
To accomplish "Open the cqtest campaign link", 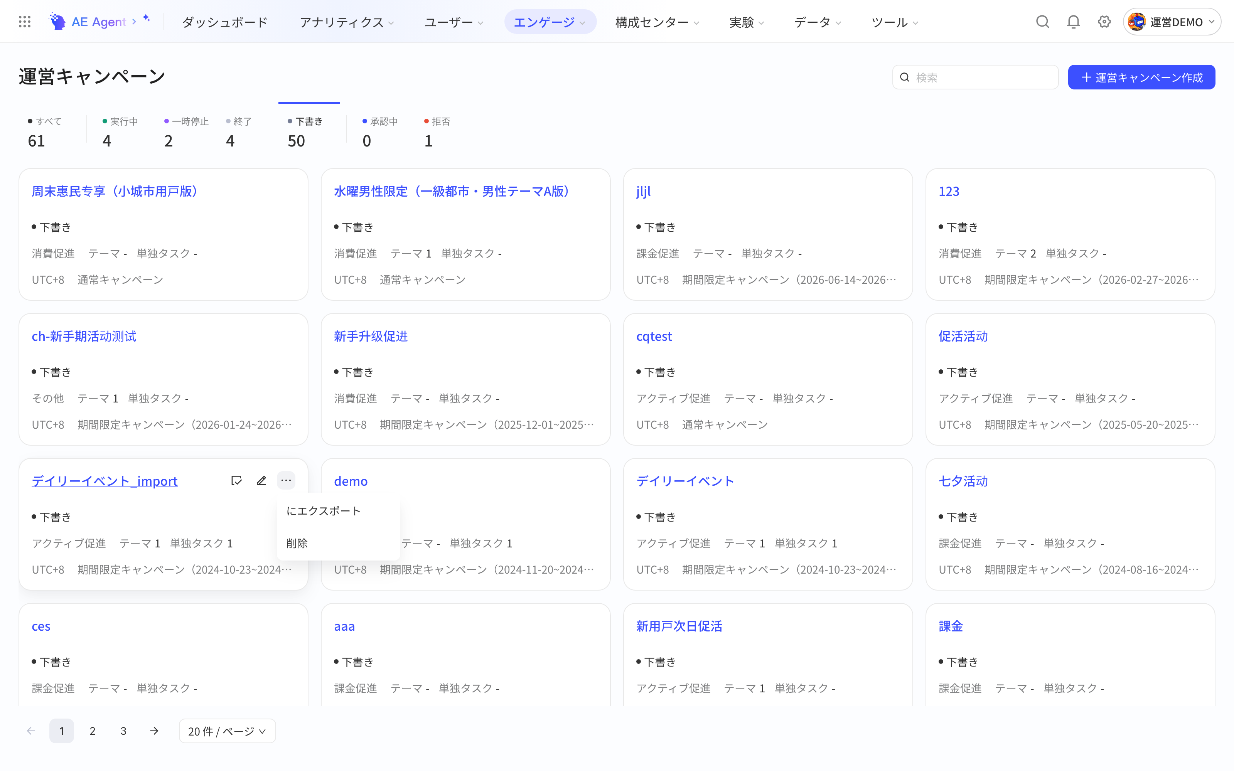I will tap(654, 336).
